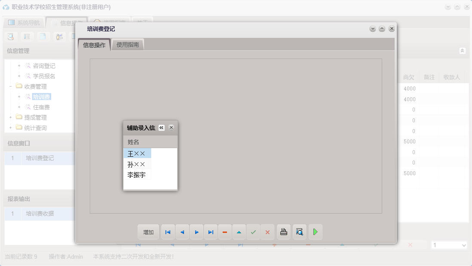The width and height of the screenshot is (472, 266).
Task: Expand the 咨询登记 tree node
Action: [x=19, y=66]
